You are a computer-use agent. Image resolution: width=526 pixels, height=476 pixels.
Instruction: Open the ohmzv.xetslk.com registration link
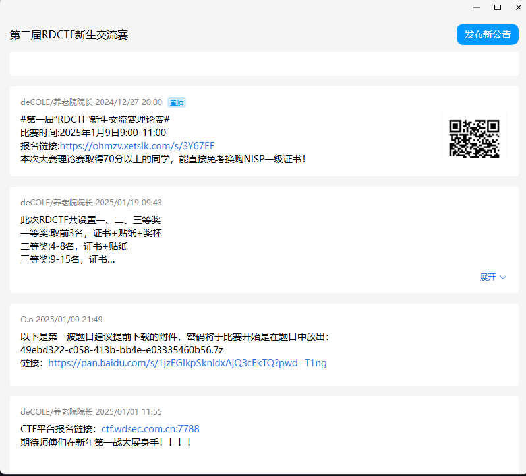137,145
